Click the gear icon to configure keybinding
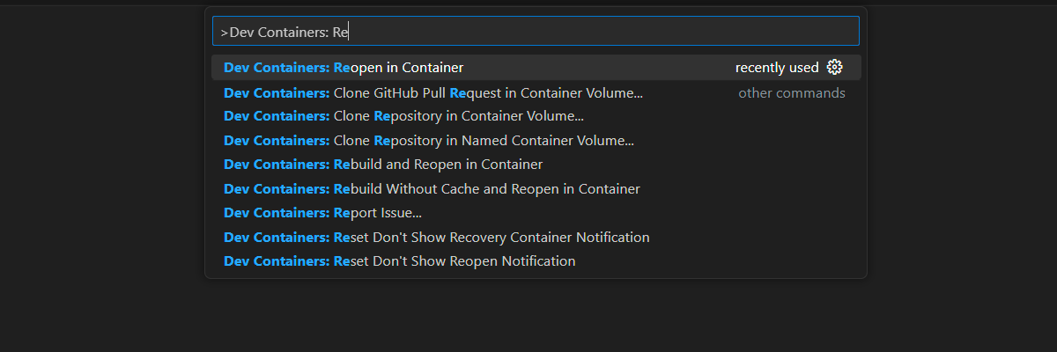 tap(835, 68)
